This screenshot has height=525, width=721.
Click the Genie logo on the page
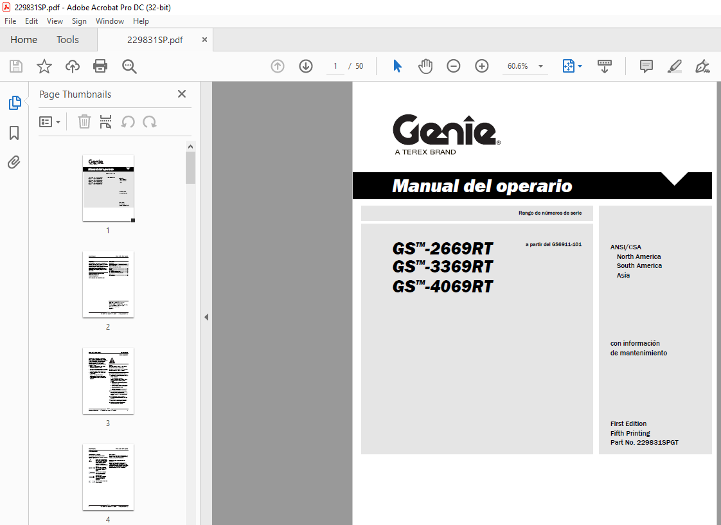pyautogui.click(x=447, y=134)
